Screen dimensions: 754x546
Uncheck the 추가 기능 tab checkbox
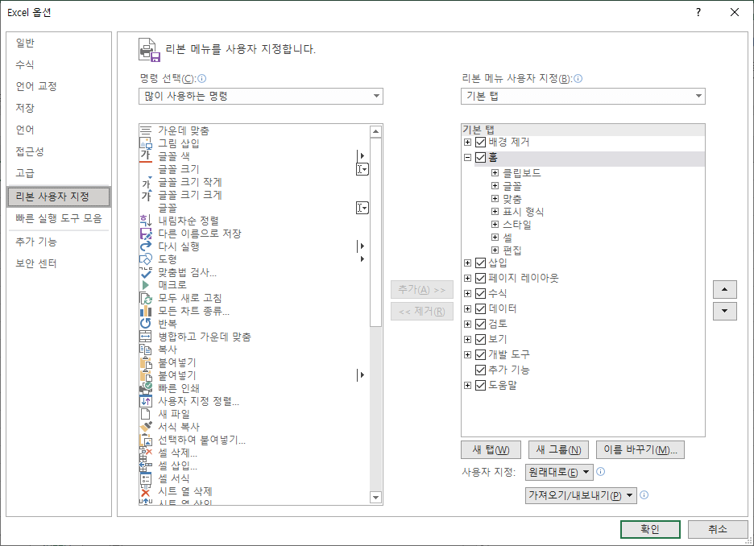(x=480, y=370)
